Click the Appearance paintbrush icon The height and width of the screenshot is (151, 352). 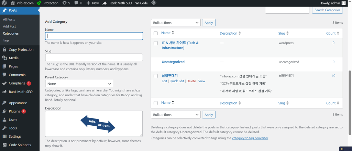[x=4, y=103]
